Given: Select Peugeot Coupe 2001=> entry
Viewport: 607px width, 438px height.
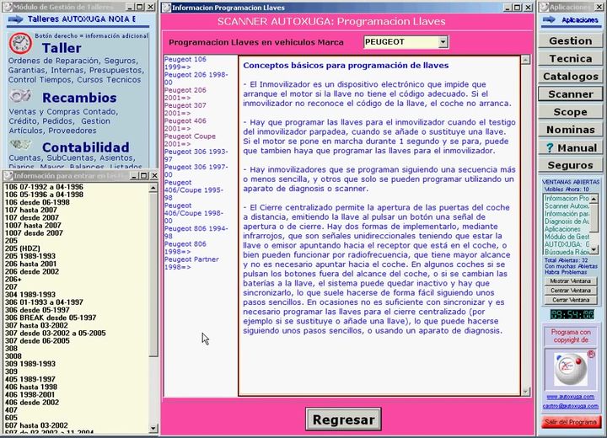Looking at the screenshot, I should [x=190, y=140].
